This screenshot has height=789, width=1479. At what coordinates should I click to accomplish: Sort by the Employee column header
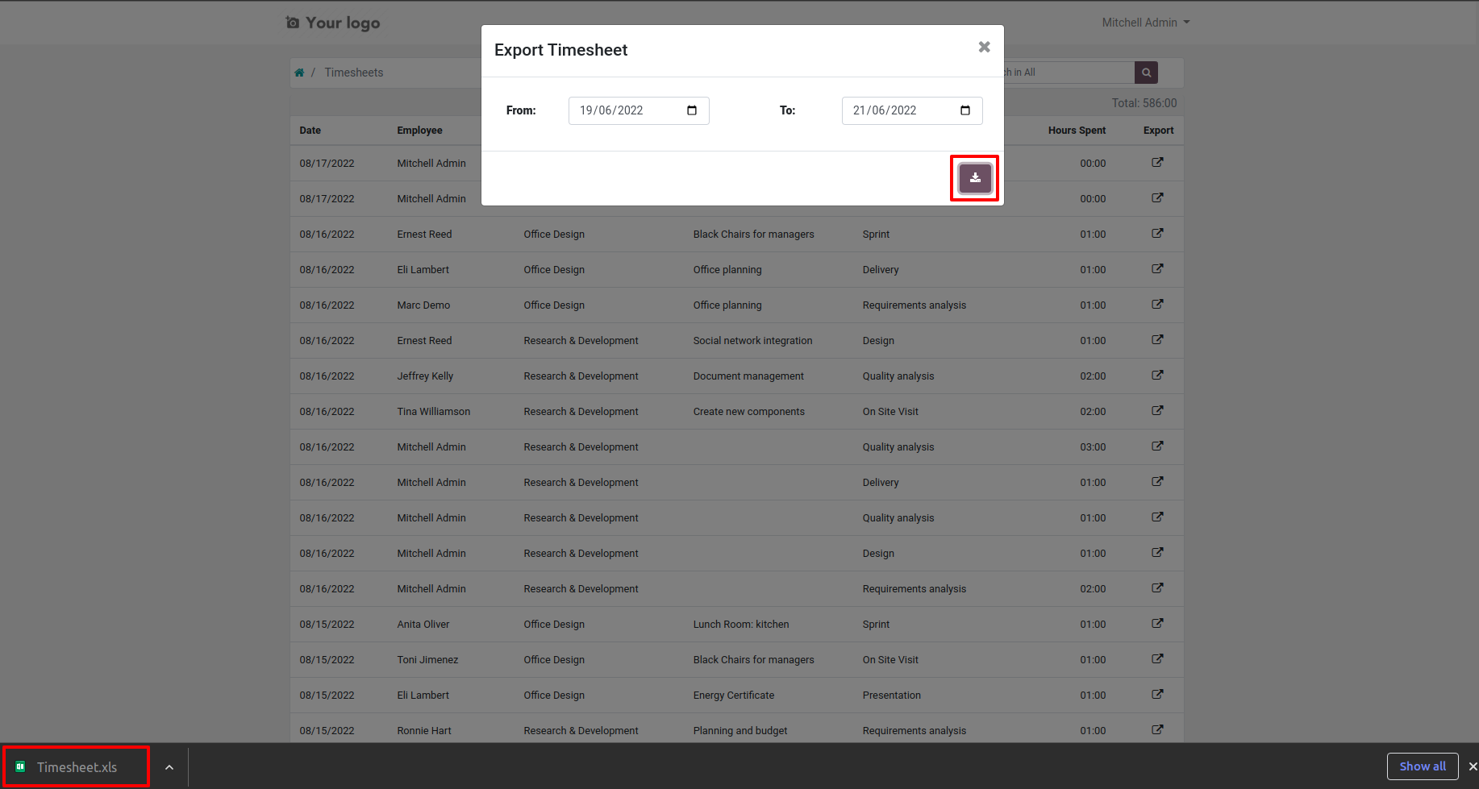[419, 131]
